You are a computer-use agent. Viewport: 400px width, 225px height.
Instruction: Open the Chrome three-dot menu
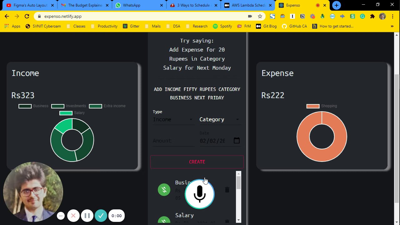click(392, 16)
